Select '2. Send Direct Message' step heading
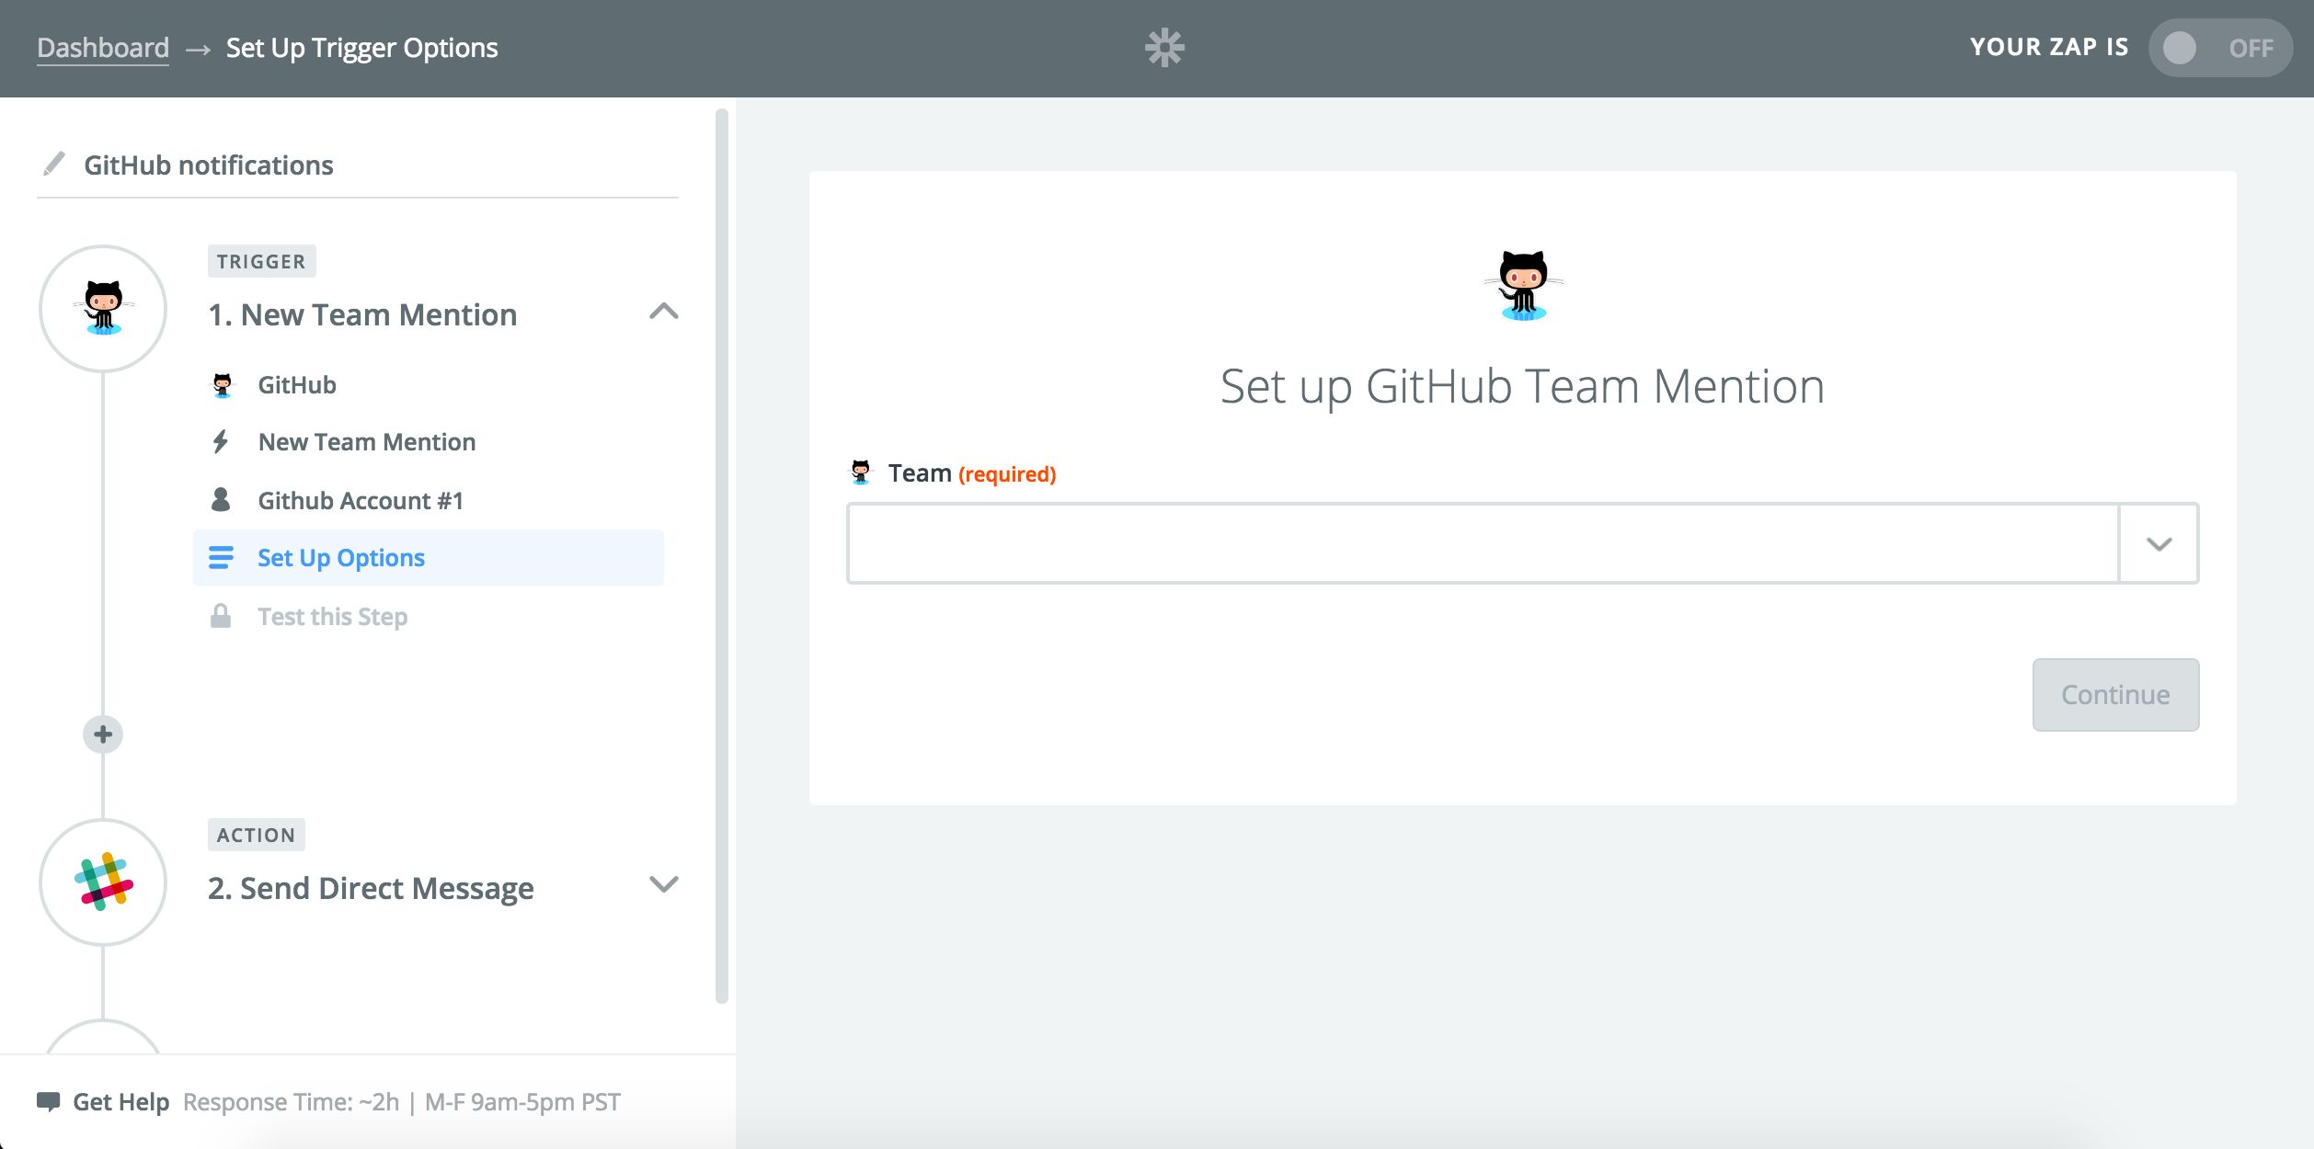 [x=371, y=889]
